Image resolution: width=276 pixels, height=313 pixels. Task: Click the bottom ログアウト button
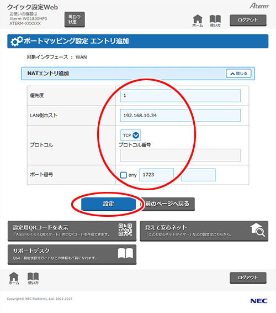tap(248, 278)
